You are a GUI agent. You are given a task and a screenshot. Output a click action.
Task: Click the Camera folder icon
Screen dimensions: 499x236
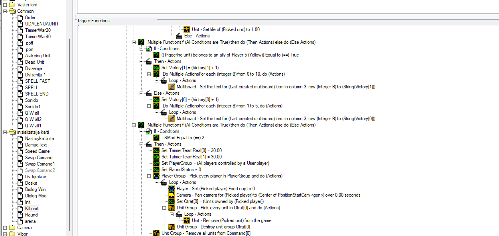[x=12, y=228]
